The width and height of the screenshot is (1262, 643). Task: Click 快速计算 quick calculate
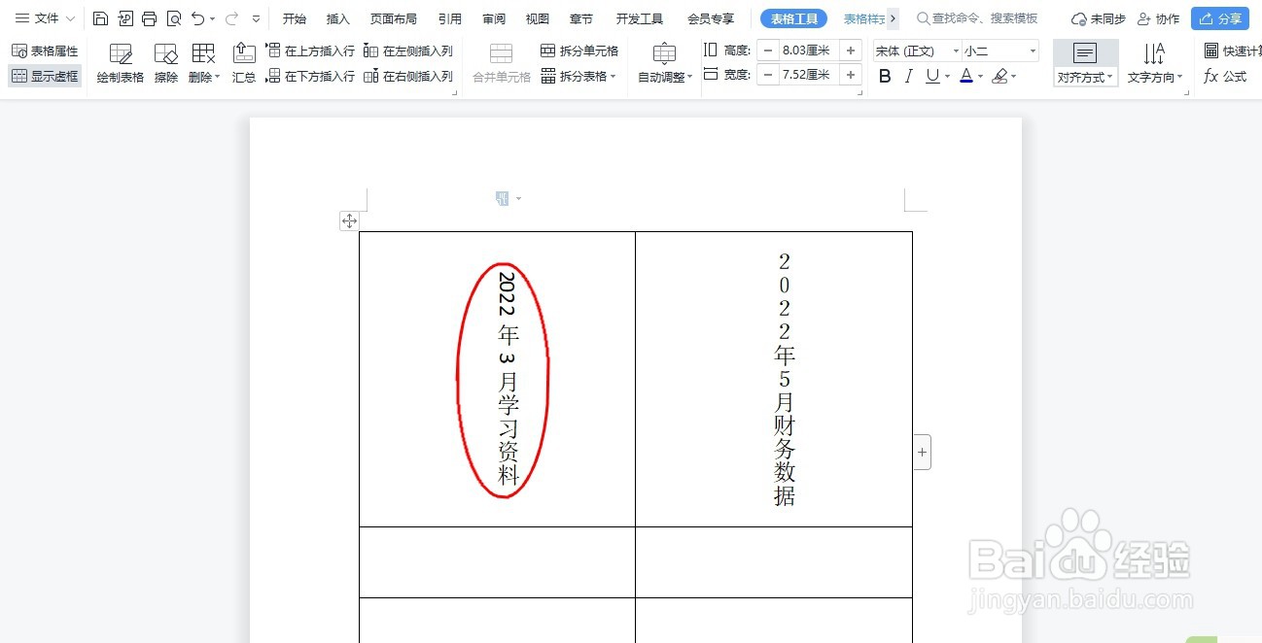pos(1231,51)
